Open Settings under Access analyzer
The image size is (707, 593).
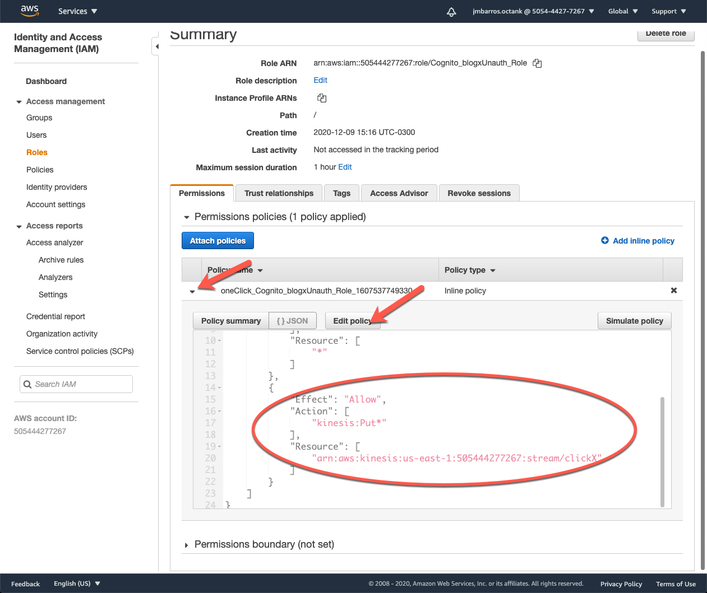click(53, 295)
